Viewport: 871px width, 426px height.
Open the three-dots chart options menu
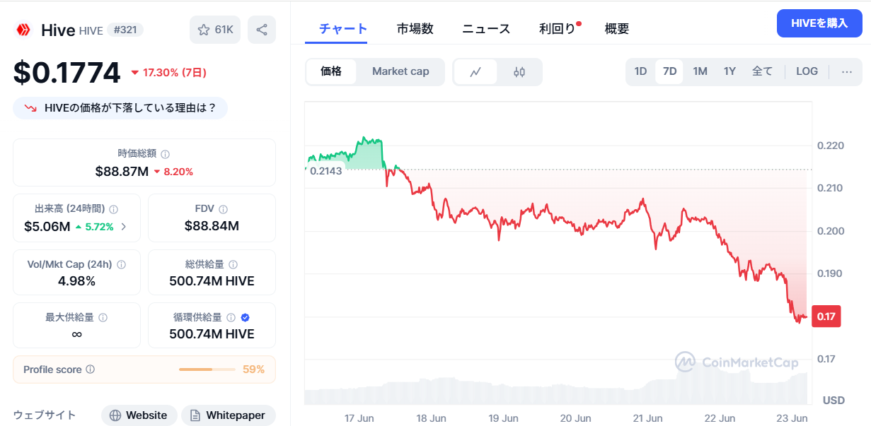(847, 71)
